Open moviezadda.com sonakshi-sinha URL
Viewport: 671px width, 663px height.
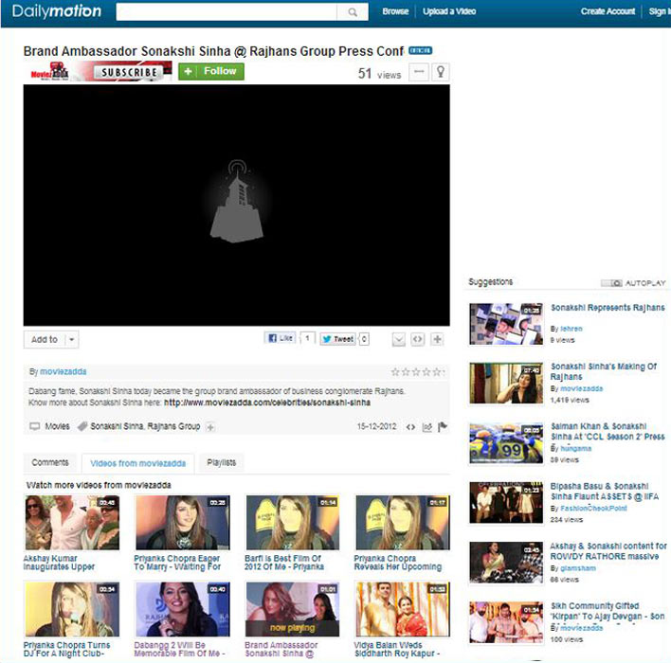click(267, 403)
